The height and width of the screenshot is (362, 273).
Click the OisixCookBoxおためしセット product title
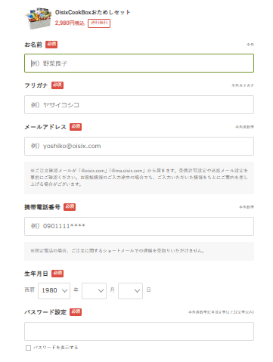(92, 12)
